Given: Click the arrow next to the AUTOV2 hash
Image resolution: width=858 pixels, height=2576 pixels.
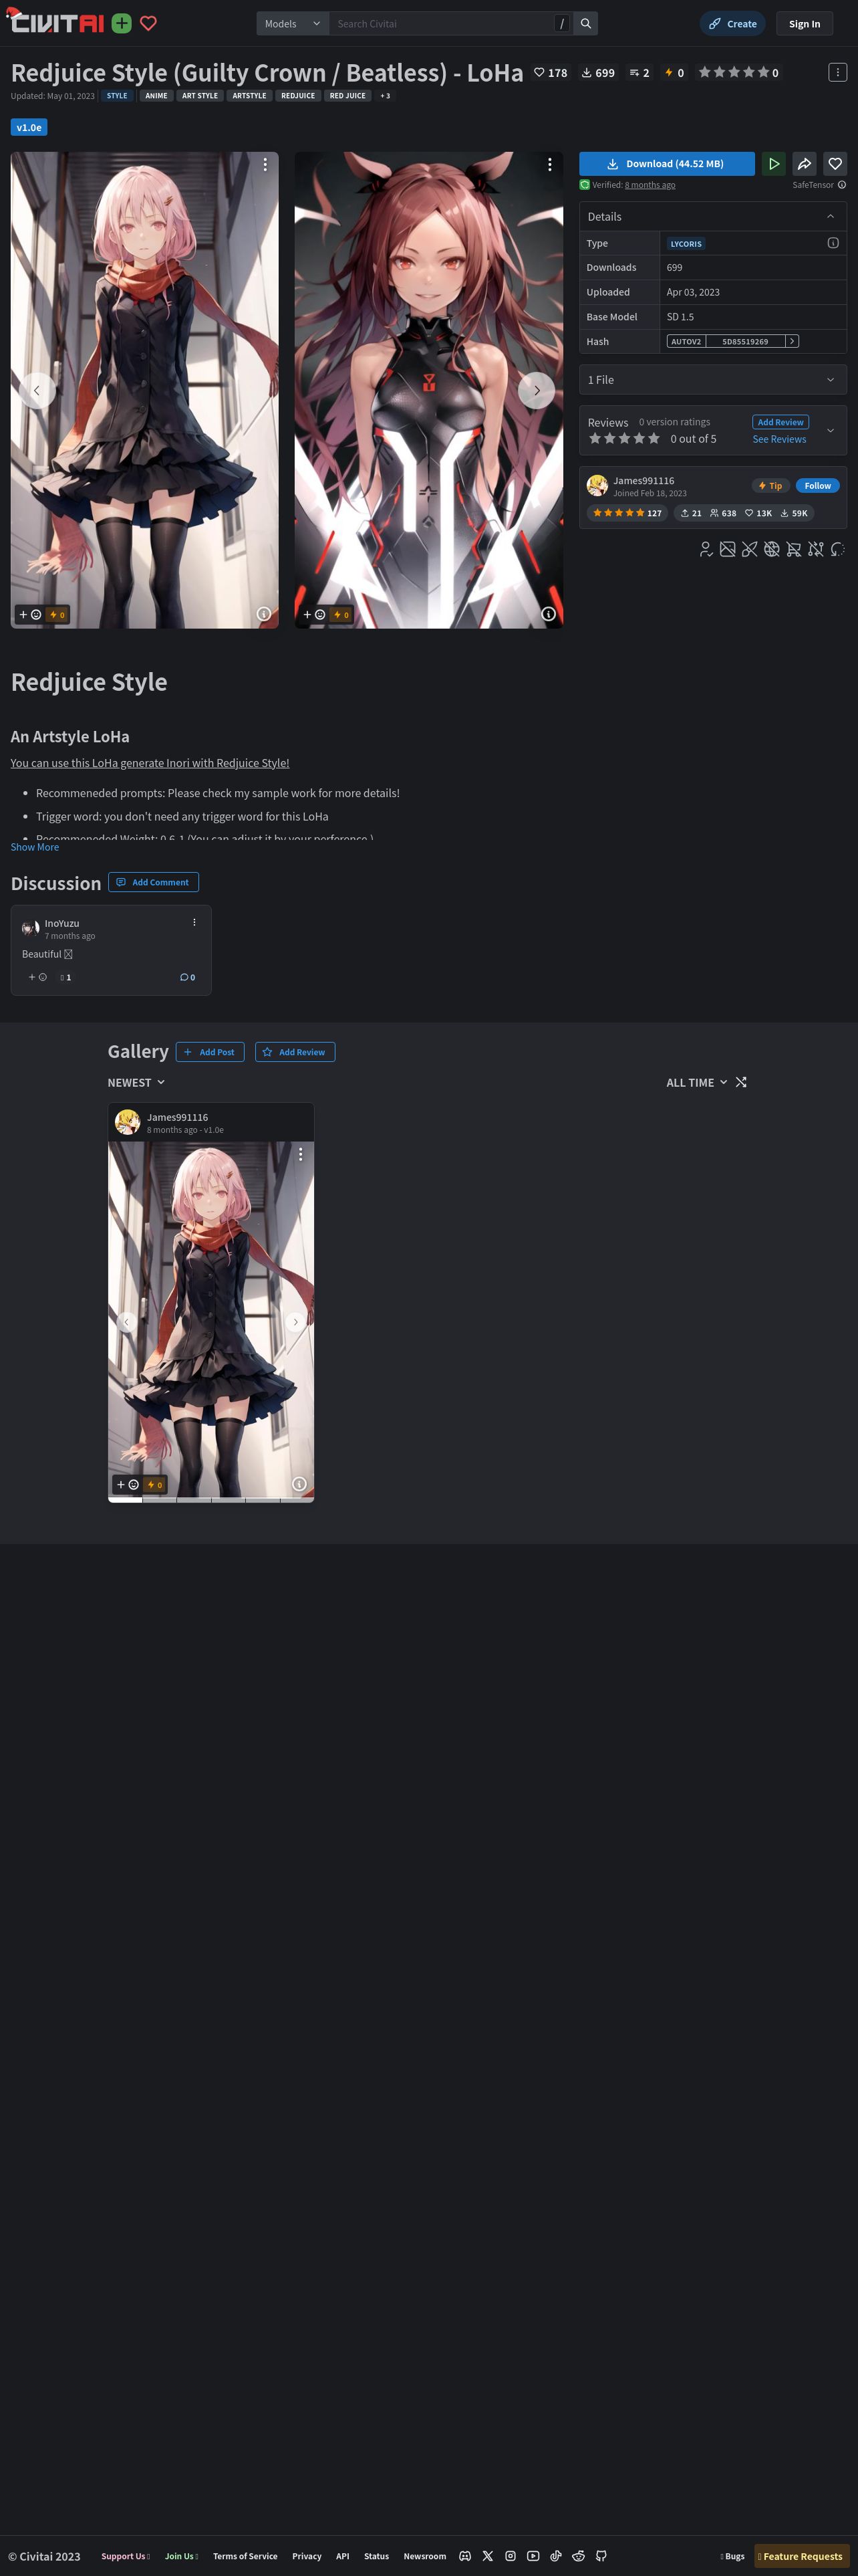Looking at the screenshot, I should click(x=792, y=341).
